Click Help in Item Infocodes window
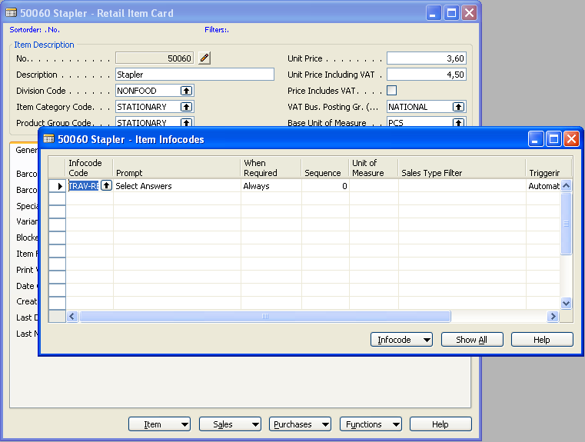 [542, 340]
